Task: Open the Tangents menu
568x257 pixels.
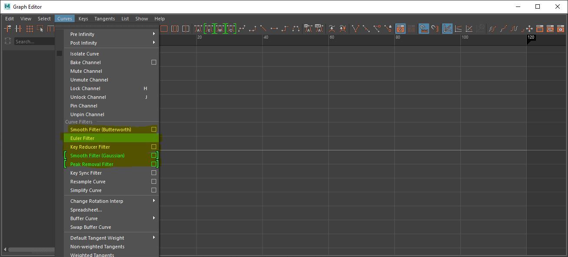Action: [105, 19]
